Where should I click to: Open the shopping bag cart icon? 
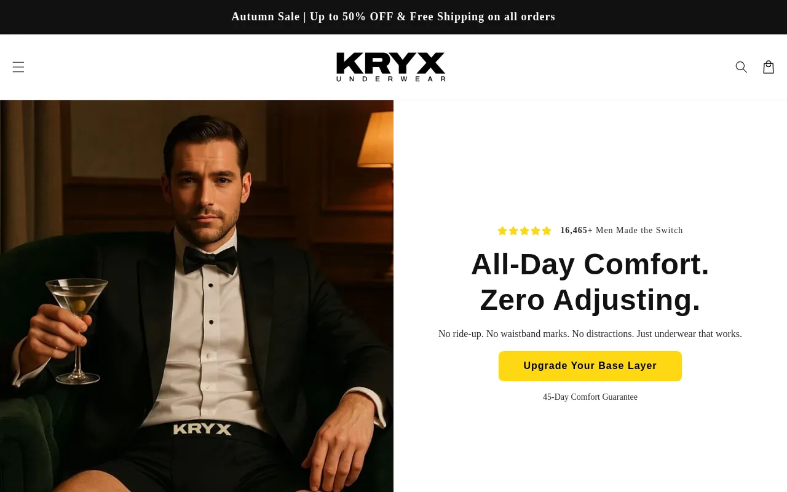(769, 67)
